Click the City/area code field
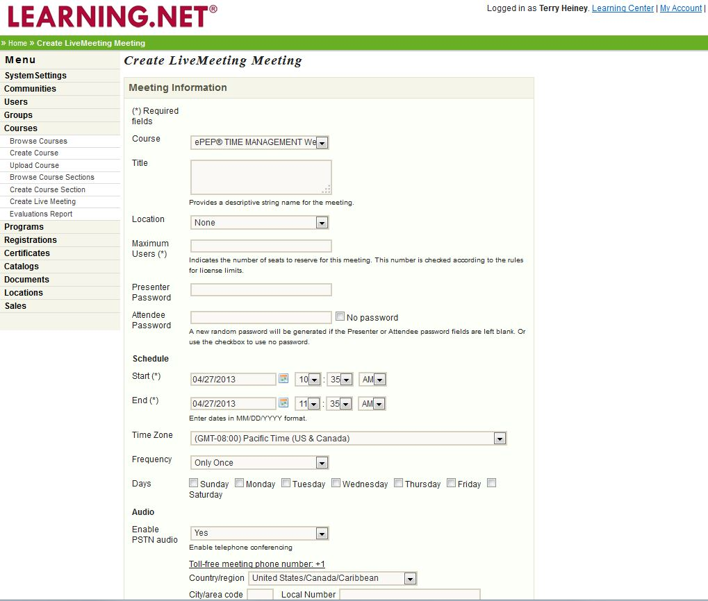Image resolution: width=708 pixels, height=601 pixels. [261, 595]
